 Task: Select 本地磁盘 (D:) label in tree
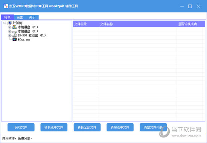28,31
